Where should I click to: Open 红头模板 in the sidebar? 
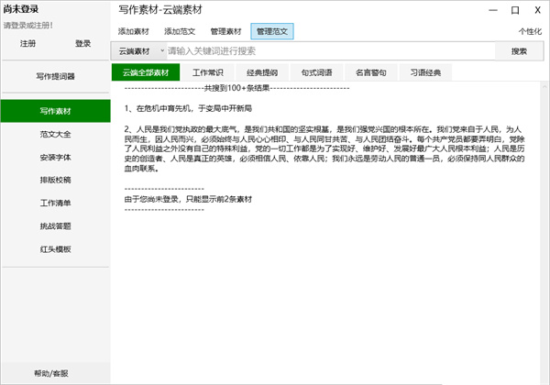point(55,249)
